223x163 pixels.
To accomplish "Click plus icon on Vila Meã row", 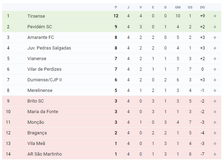I will pyautogui.click(x=215, y=144).
